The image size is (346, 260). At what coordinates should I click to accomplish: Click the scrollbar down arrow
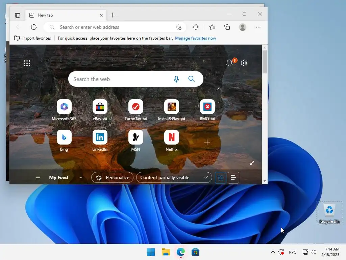[x=265, y=181]
